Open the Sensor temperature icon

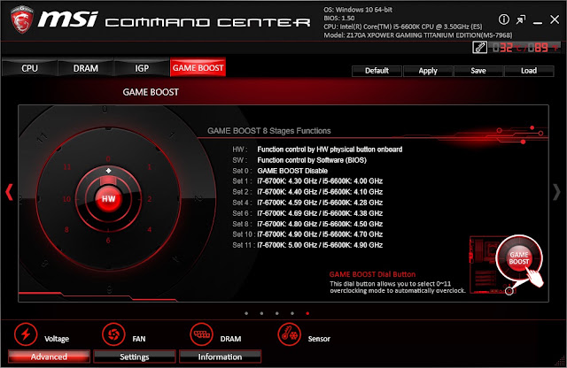290,334
